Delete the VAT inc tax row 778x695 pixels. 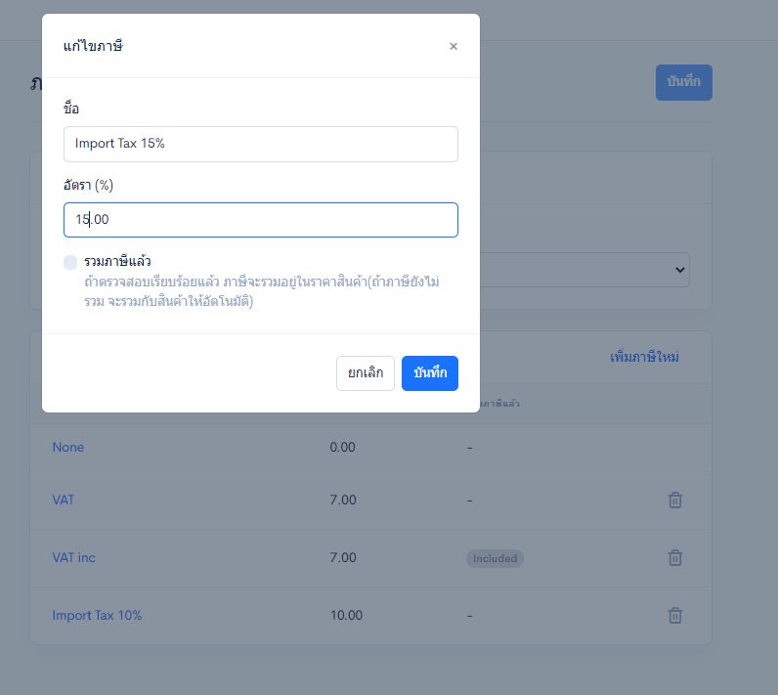coord(674,557)
